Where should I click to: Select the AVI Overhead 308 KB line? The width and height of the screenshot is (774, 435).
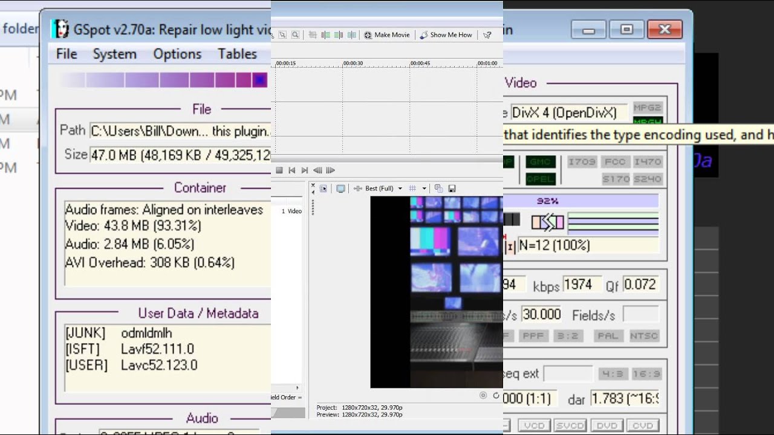click(x=150, y=263)
